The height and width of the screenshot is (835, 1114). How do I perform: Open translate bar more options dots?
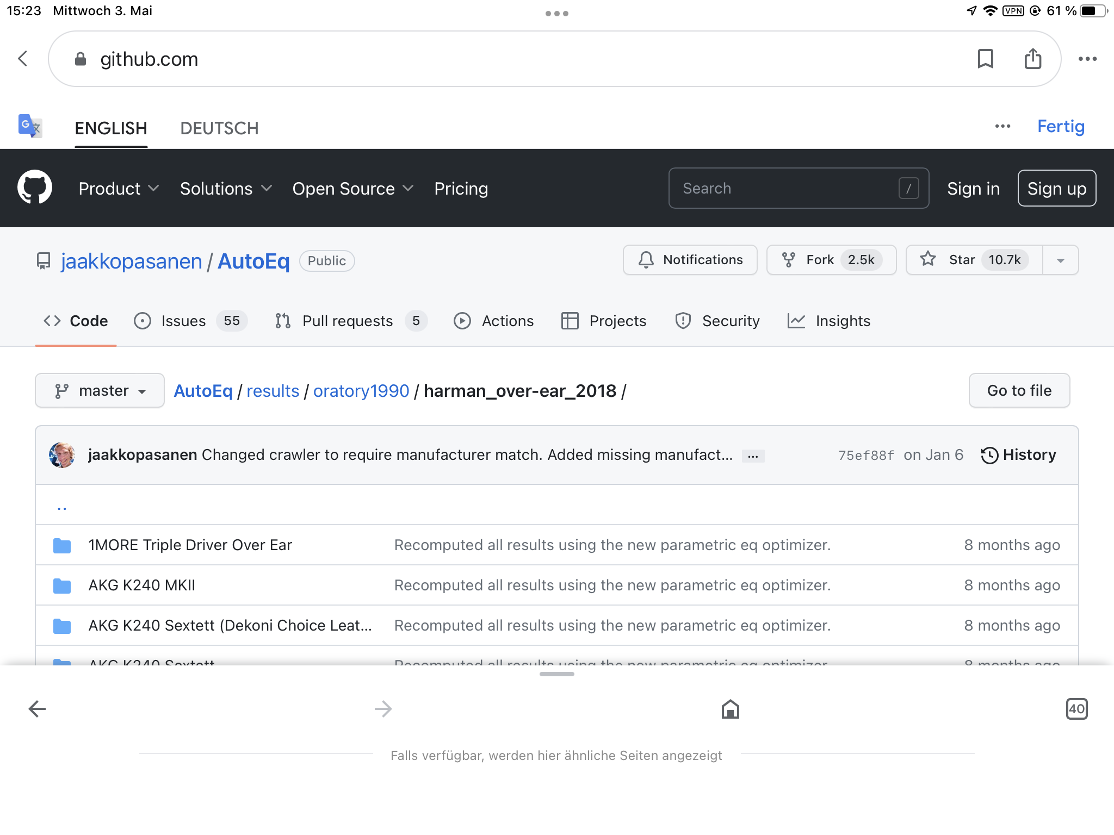[x=1002, y=126]
